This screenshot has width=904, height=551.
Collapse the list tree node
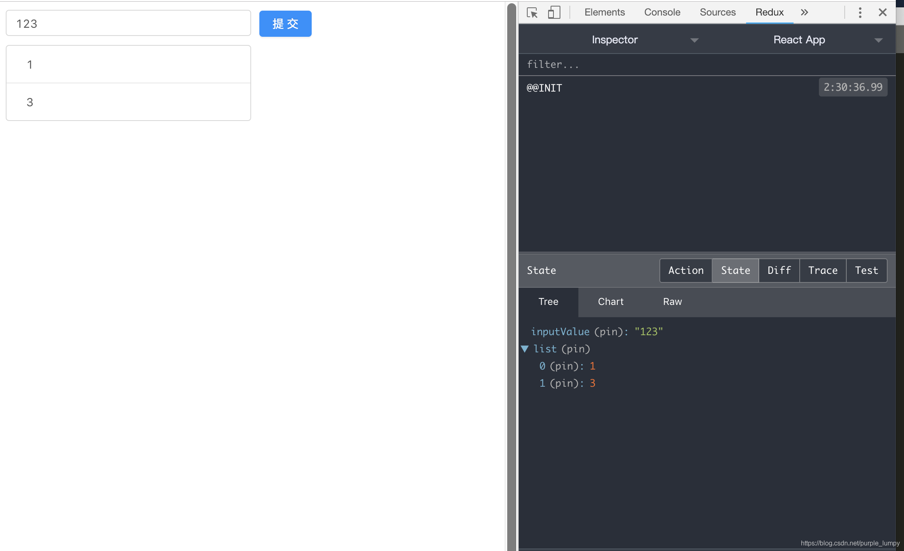pyautogui.click(x=525, y=349)
